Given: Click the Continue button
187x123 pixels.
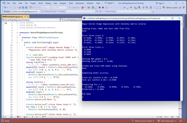Looking at the screenshot, I should (74, 8).
